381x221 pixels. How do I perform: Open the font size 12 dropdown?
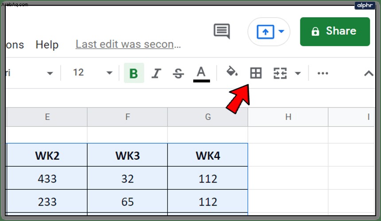point(93,72)
